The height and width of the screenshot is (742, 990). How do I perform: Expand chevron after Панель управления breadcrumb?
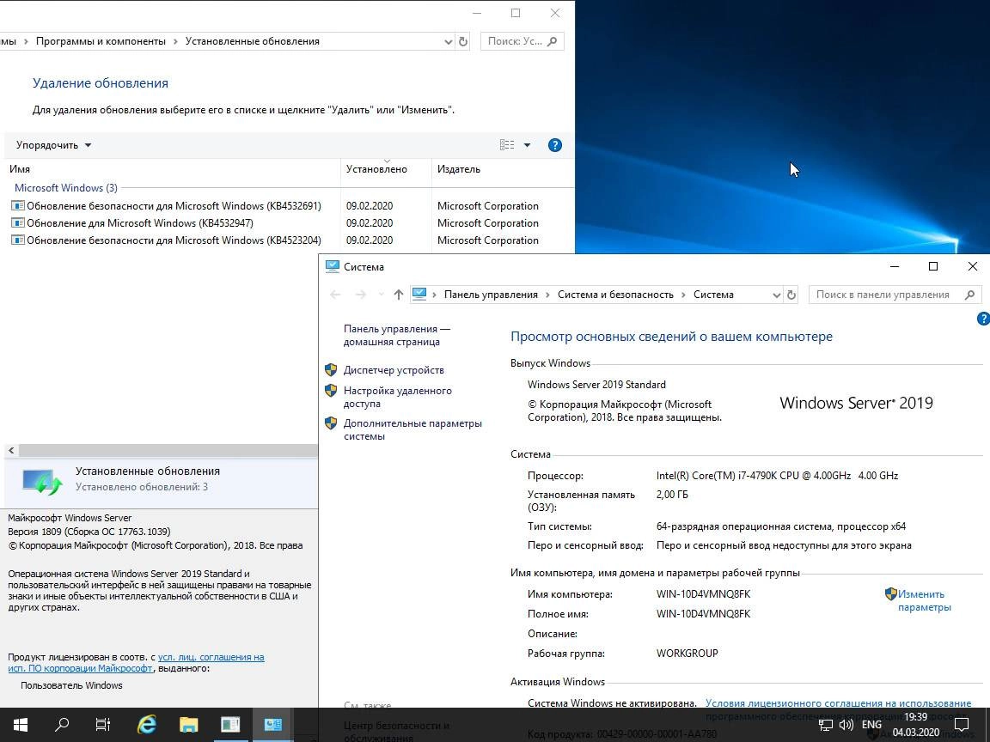click(x=547, y=295)
